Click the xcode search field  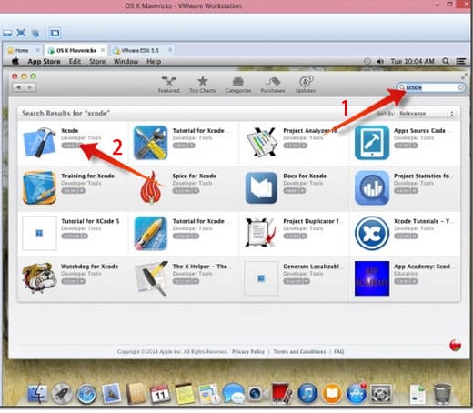(x=431, y=87)
